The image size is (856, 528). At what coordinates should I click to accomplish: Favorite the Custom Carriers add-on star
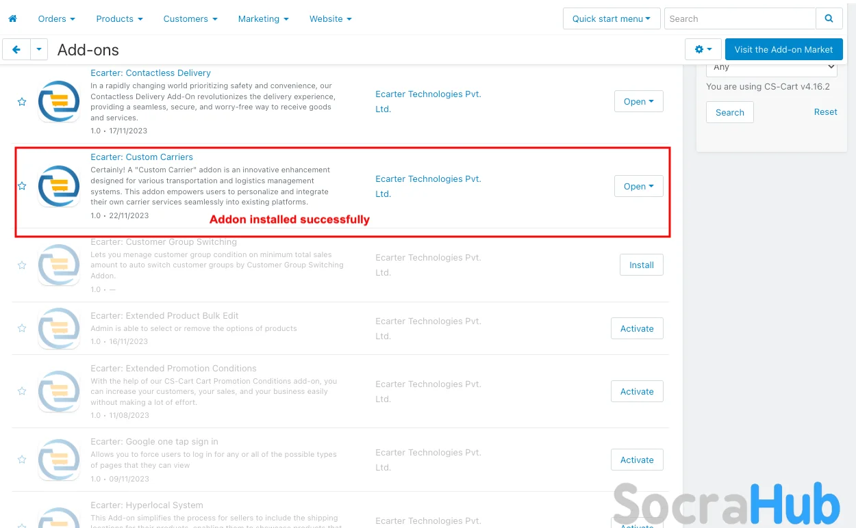pyautogui.click(x=22, y=186)
